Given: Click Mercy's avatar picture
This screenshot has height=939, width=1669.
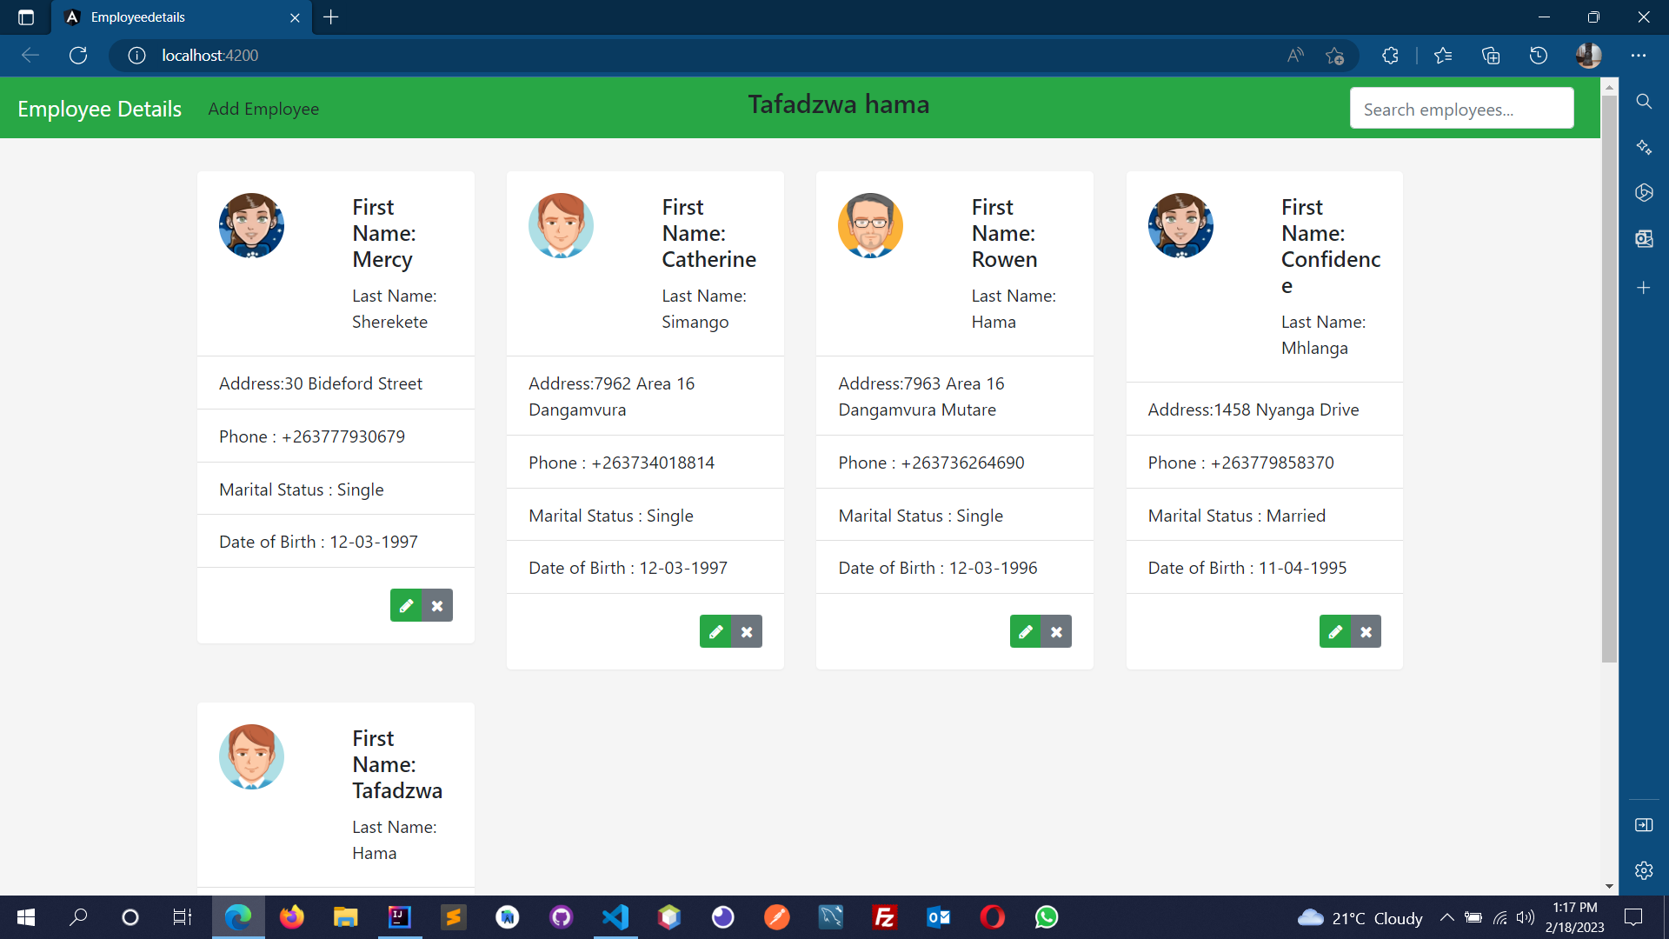Looking at the screenshot, I should (251, 225).
